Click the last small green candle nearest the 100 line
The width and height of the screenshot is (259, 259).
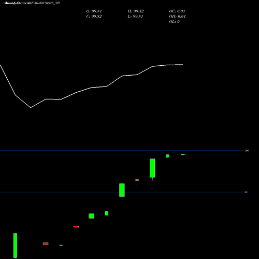coord(183,154)
